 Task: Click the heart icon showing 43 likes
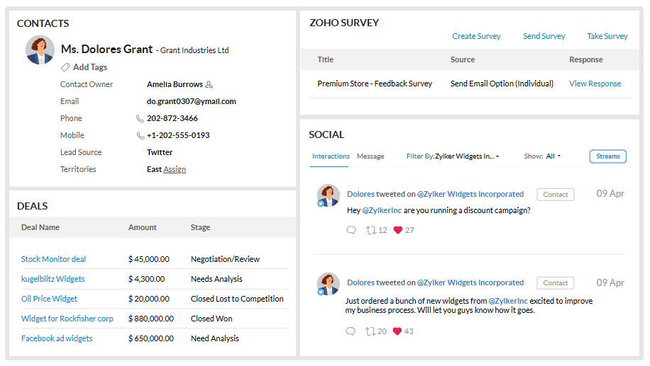(x=397, y=331)
